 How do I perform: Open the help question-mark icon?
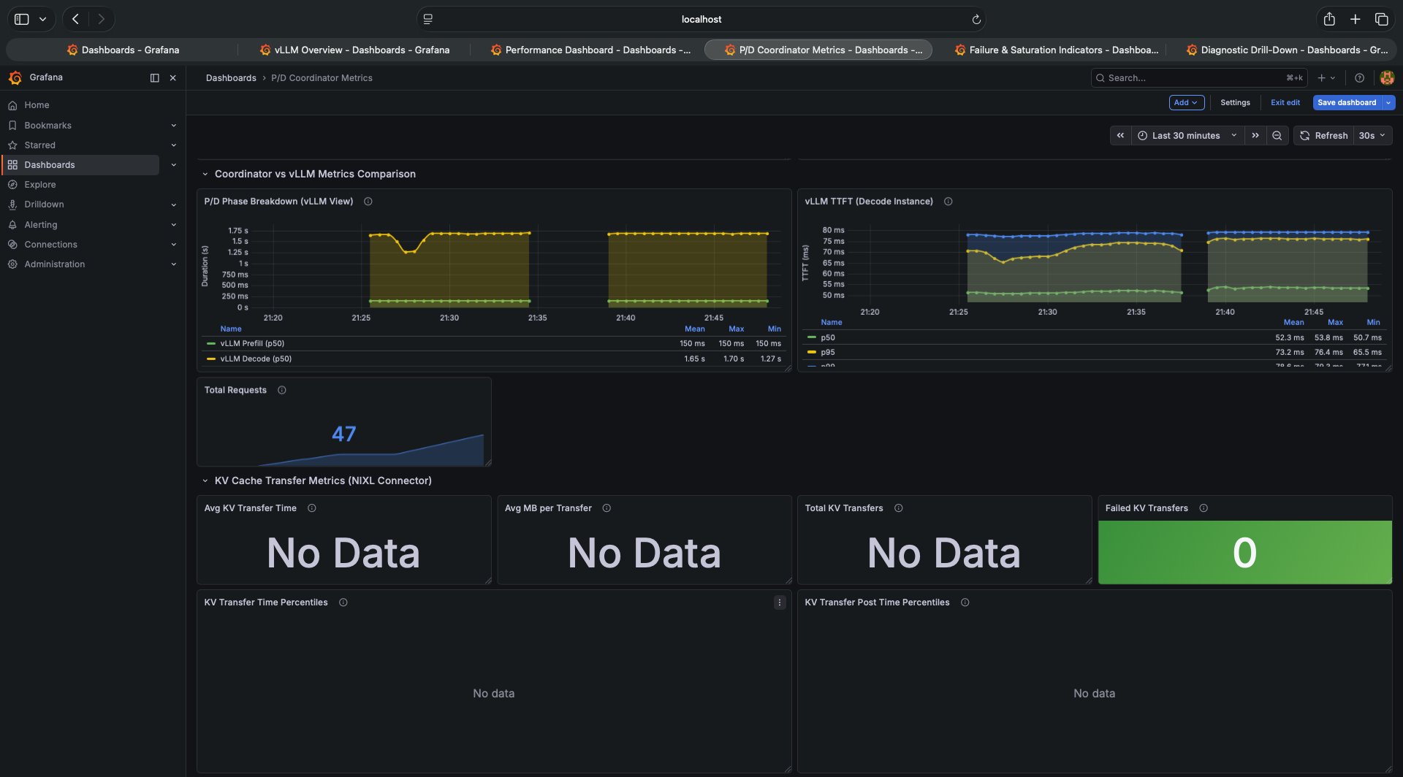(1359, 78)
